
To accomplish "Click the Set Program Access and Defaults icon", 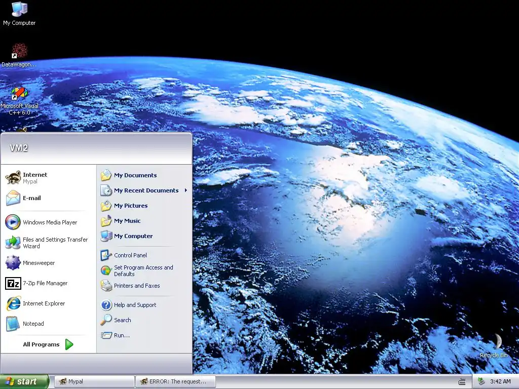I will tap(106, 270).
